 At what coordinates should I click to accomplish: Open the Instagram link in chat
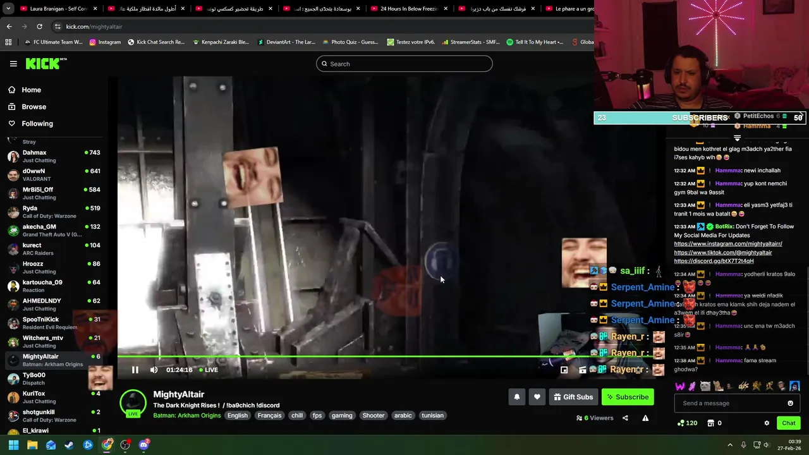pyautogui.click(x=728, y=244)
